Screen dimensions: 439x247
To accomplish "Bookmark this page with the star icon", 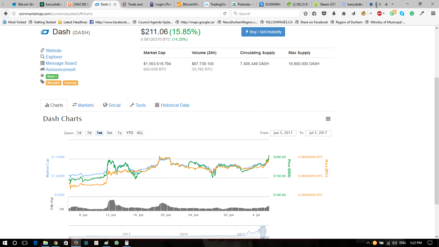I will click(306, 13).
